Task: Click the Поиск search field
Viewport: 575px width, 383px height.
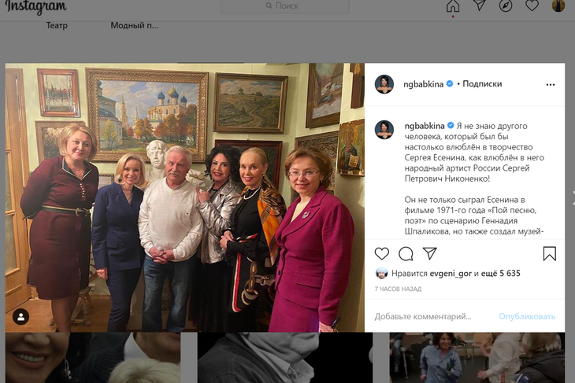Action: 307,6
